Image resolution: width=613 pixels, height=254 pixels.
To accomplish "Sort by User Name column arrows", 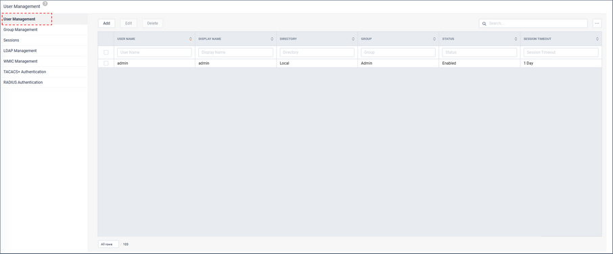I will coord(191,39).
